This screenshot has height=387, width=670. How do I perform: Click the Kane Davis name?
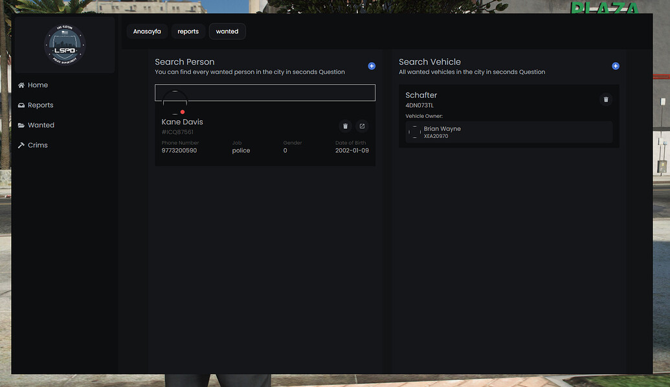182,122
